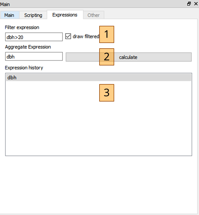
Task: Uncheck the draw filtered checkbox
Action: coord(68,36)
